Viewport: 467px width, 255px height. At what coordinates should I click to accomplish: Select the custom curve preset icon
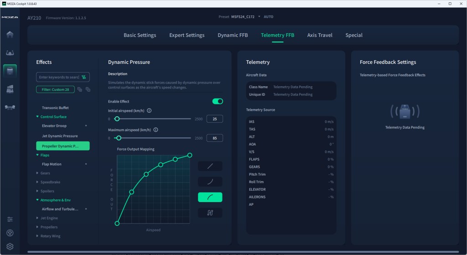pyautogui.click(x=210, y=213)
